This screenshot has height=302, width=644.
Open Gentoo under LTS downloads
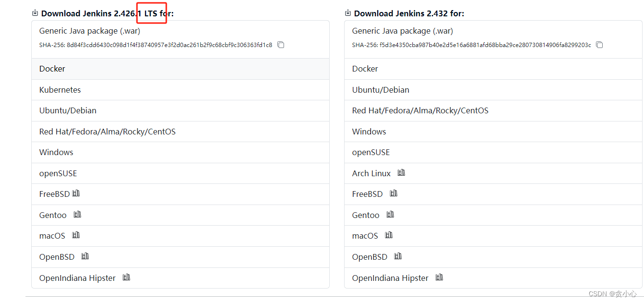click(x=180, y=215)
